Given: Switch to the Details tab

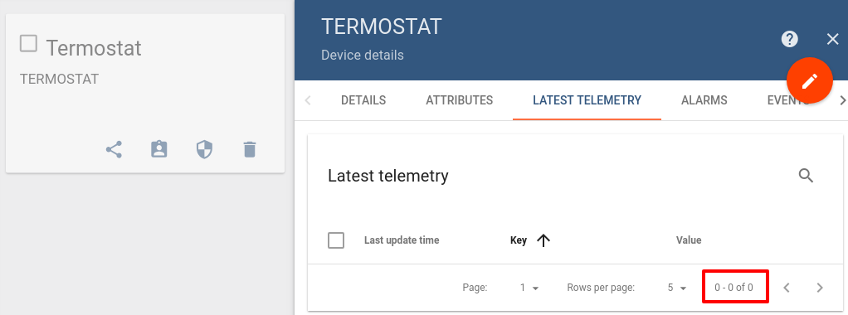Looking at the screenshot, I should tap(363, 100).
